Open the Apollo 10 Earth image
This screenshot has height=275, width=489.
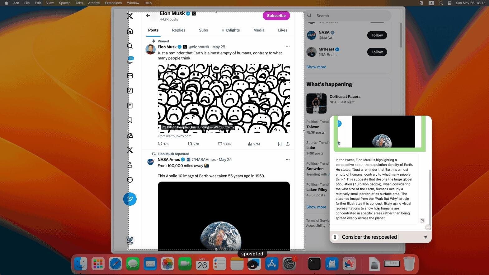point(224,216)
